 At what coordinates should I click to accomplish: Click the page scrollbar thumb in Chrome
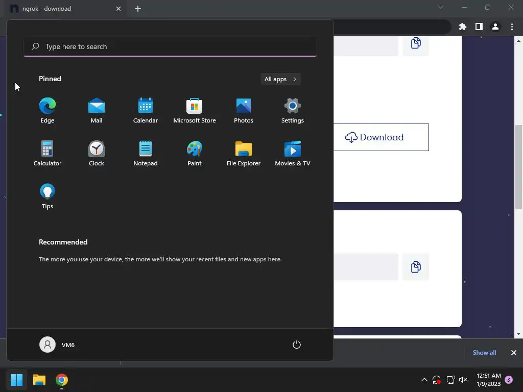click(518, 167)
